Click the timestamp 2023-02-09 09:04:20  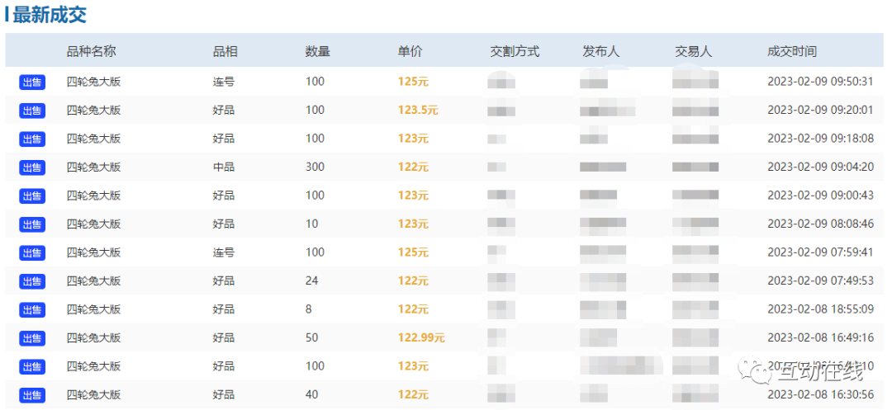tap(820, 167)
